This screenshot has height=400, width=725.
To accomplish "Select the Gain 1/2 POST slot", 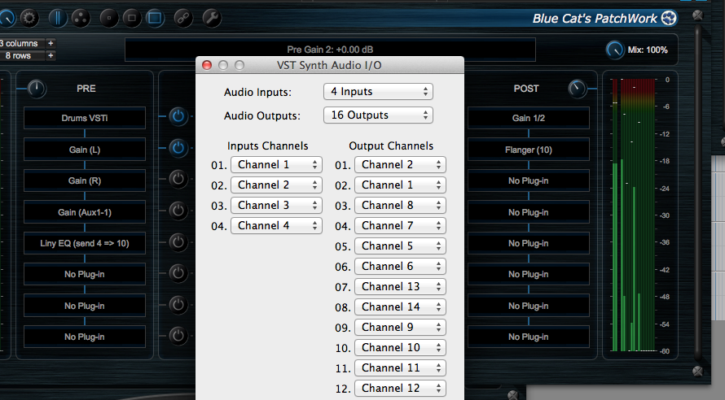I will [529, 118].
